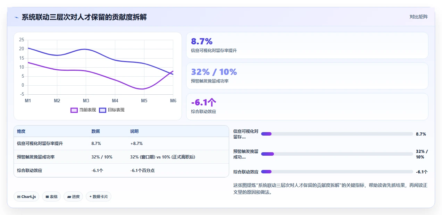This screenshot has height=215, width=442.
Task: Click the -6.1个 value beside third progress bar
Action: pos(422,172)
